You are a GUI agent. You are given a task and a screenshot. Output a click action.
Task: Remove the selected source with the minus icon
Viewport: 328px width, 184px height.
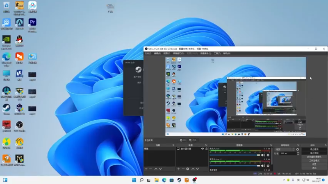coord(183,169)
